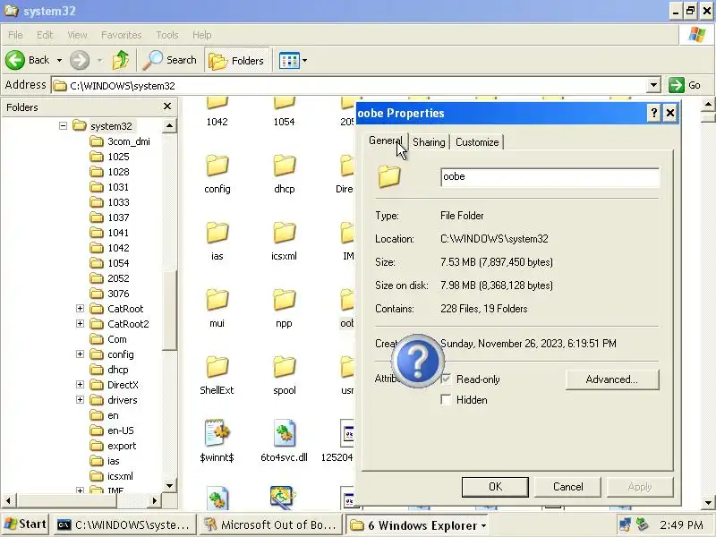Go up one folder level icon
The width and height of the screenshot is (716, 537).
(x=121, y=60)
